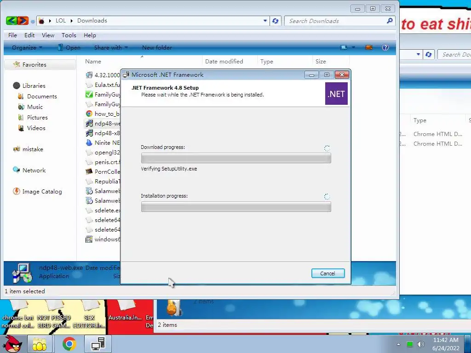This screenshot has width=471, height=353.
Task: Click the magnifier icon in Search Downloads
Action: [390, 21]
